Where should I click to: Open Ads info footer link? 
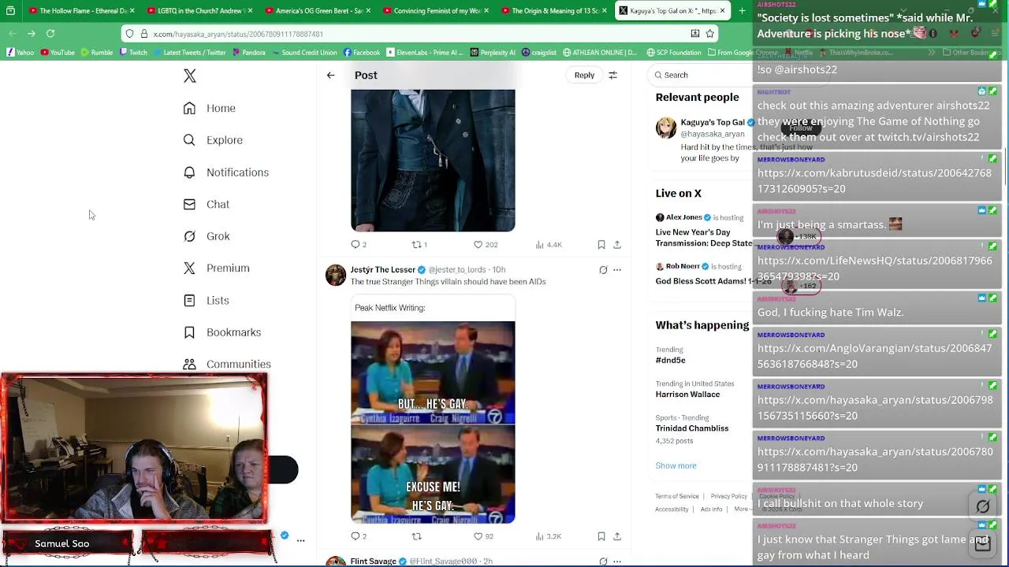(x=711, y=509)
